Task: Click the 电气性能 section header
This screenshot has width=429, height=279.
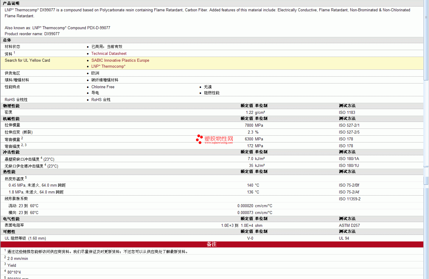Action: [11, 219]
